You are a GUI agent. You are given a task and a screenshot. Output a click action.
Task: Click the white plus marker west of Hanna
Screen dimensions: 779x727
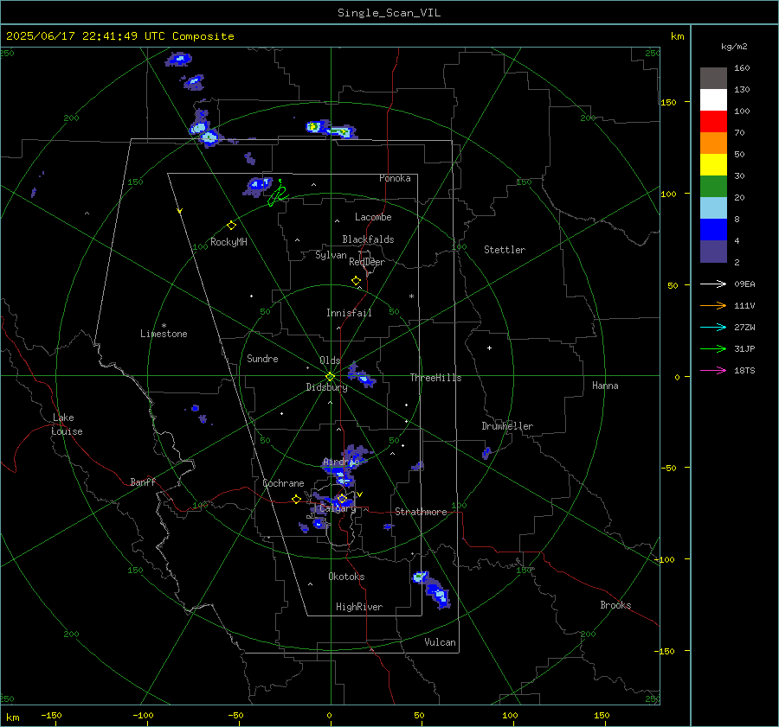(x=489, y=348)
